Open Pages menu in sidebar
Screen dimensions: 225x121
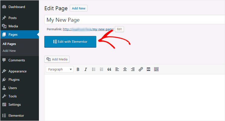20,34
